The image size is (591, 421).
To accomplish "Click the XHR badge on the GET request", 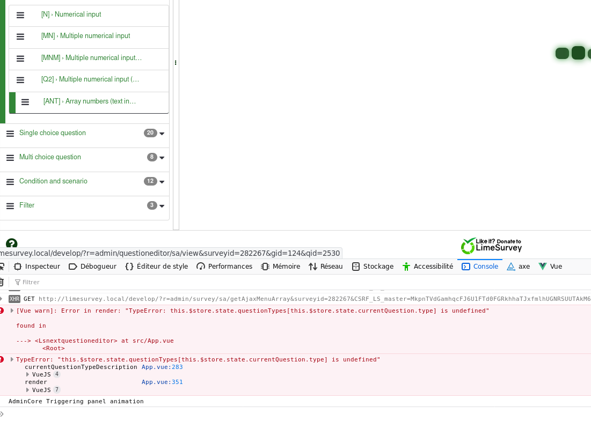I will (x=14, y=299).
